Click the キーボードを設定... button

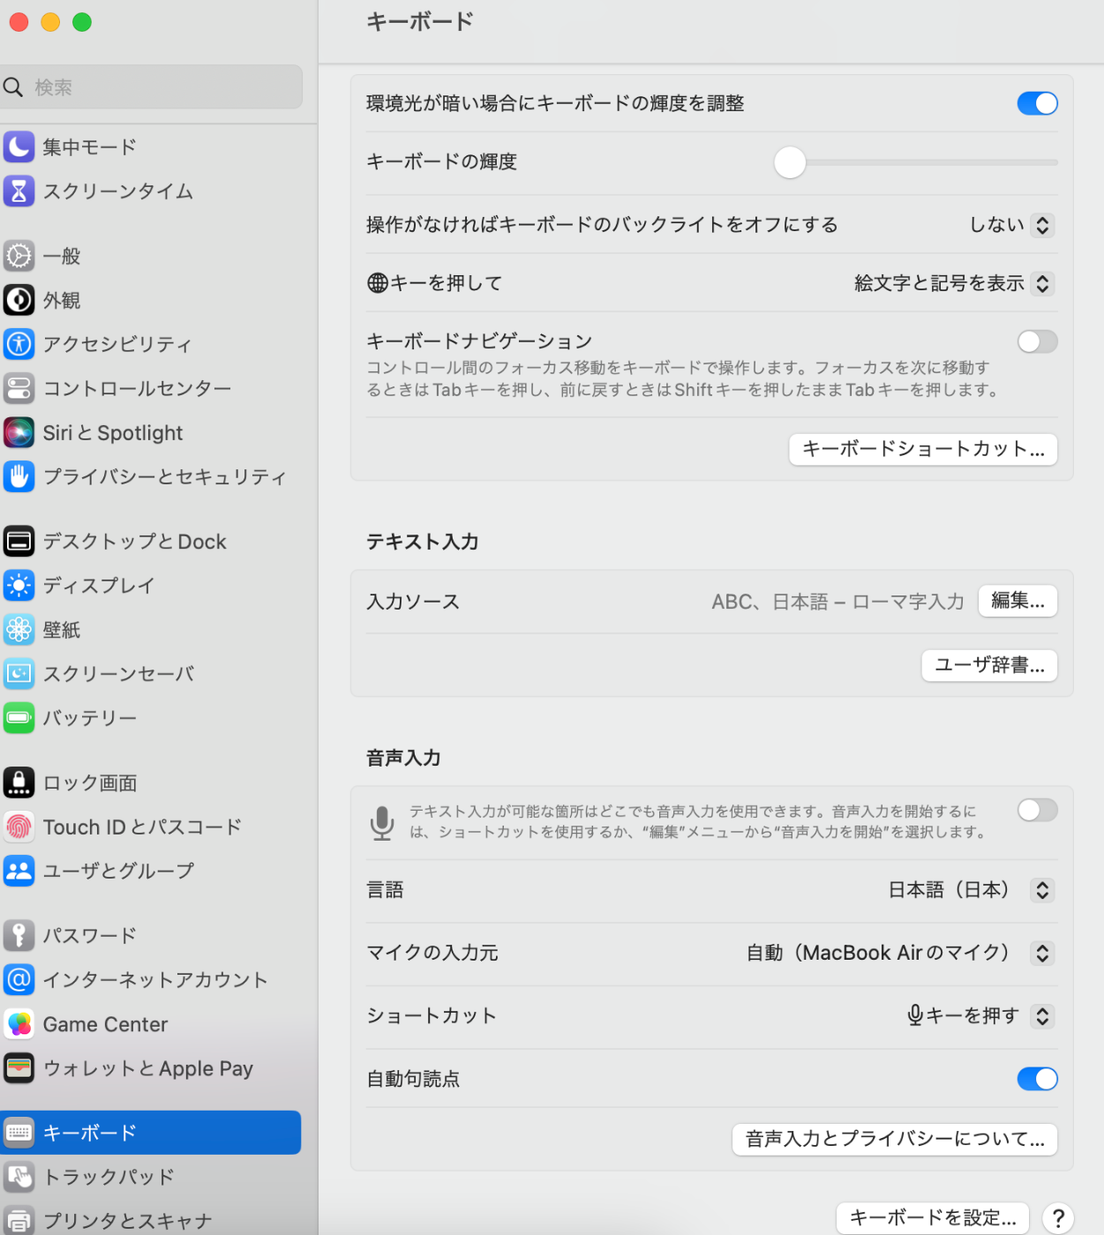[x=933, y=1218]
